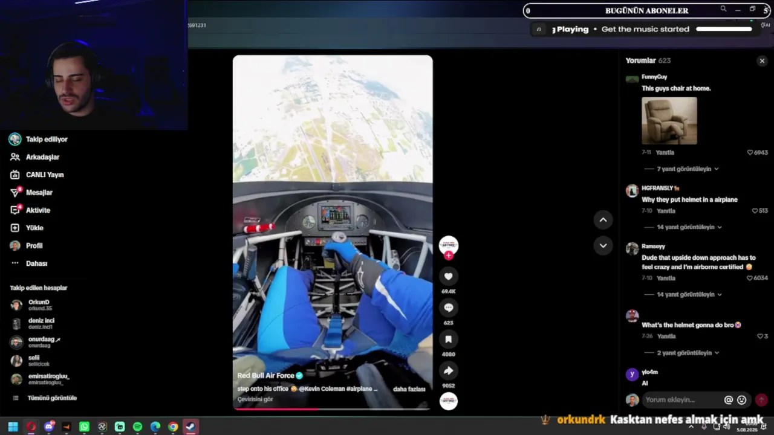Reply to Ramseyy's comment
The height and width of the screenshot is (435, 774).
pos(666,279)
